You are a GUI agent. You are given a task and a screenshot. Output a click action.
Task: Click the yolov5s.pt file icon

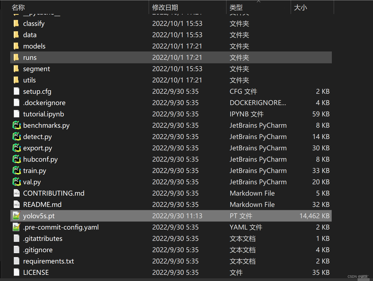[x=16, y=216]
